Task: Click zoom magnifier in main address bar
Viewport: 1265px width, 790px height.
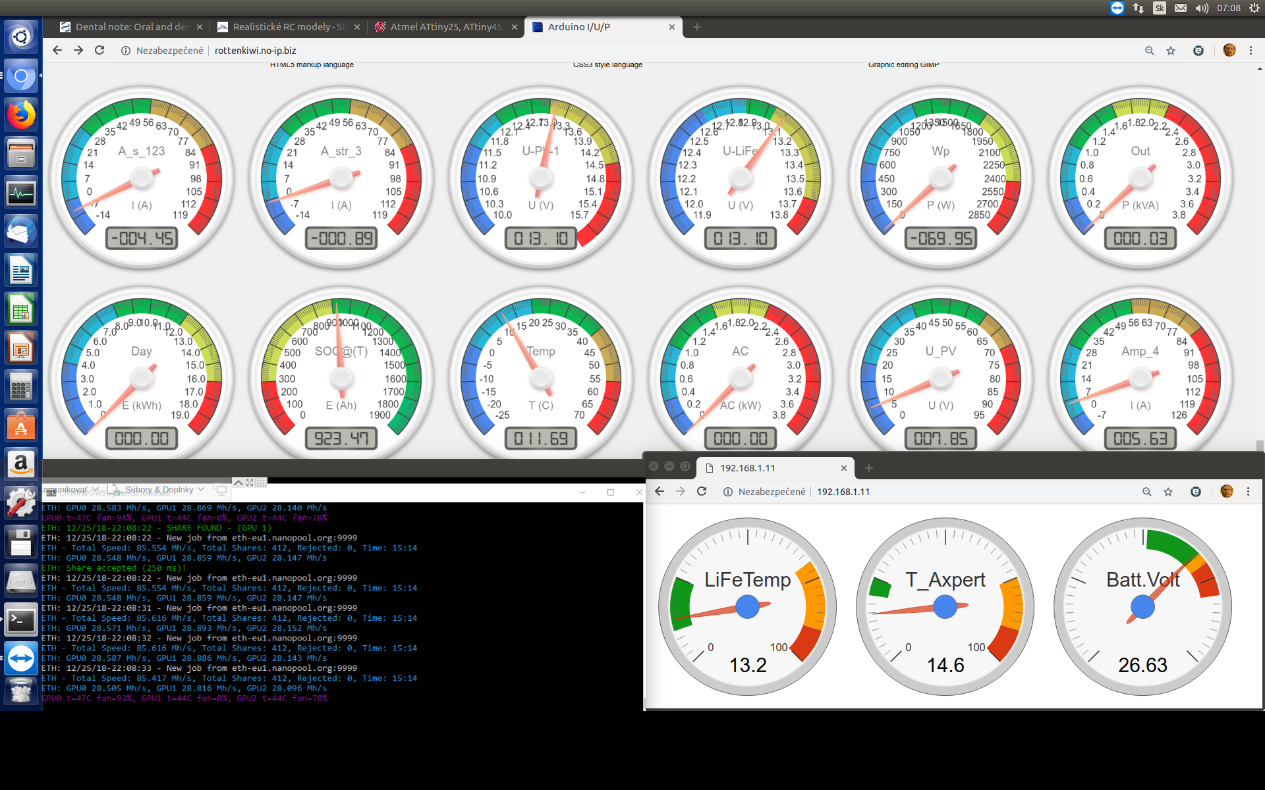Action: [1149, 51]
